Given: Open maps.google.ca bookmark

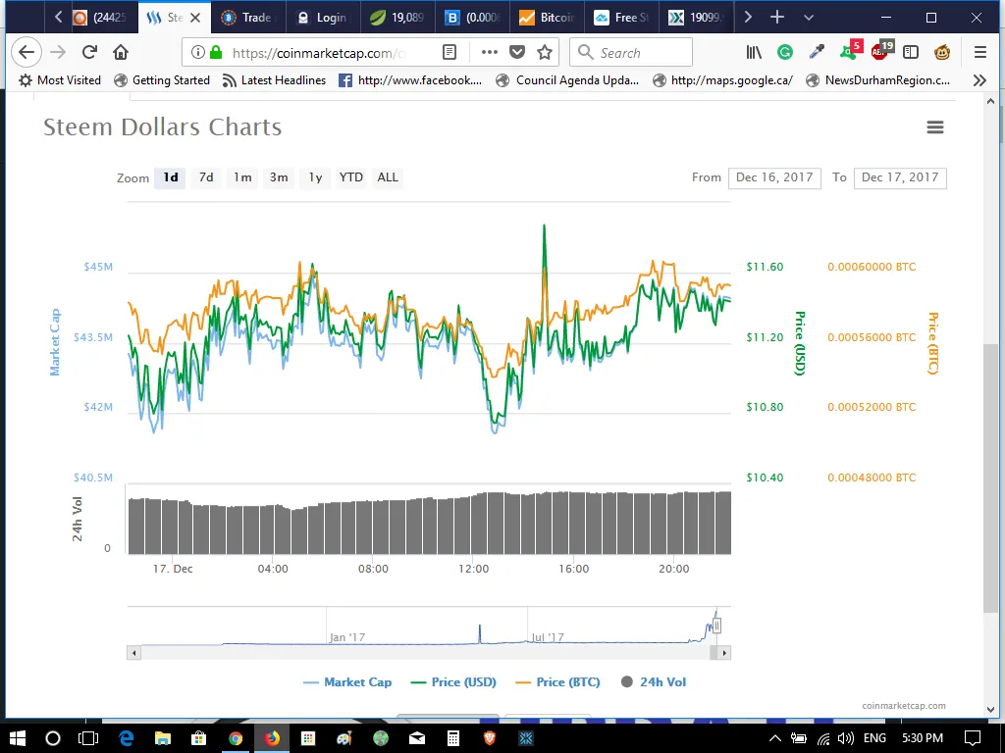Looking at the screenshot, I should (x=722, y=80).
